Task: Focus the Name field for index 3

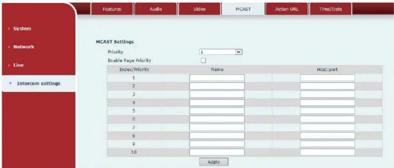Action: point(217,94)
